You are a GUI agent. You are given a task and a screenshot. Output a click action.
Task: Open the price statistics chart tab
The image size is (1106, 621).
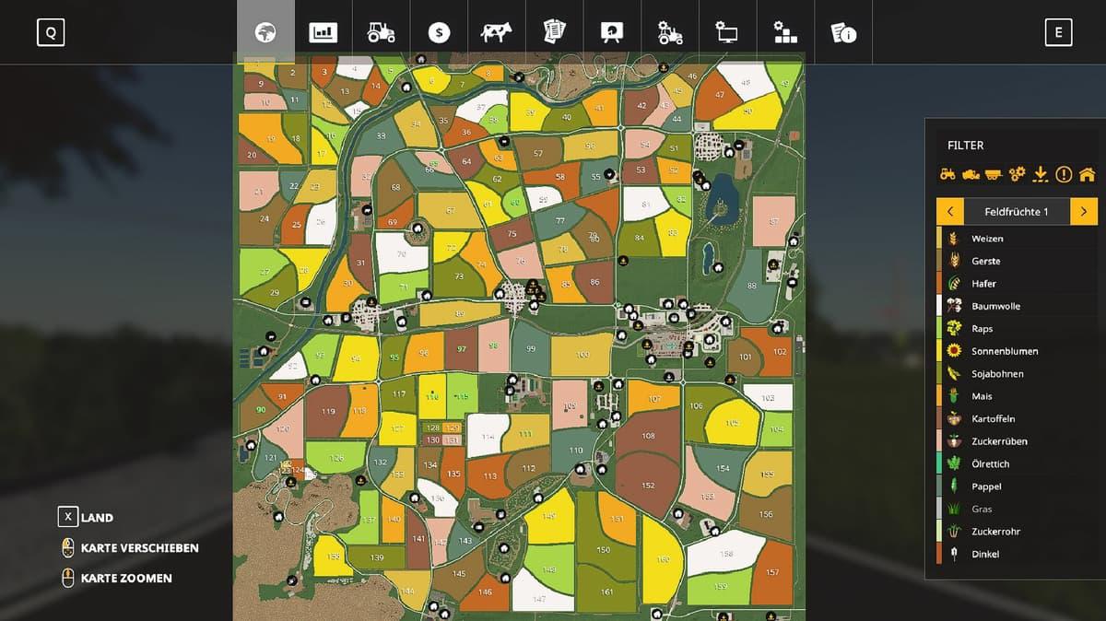[x=323, y=33]
